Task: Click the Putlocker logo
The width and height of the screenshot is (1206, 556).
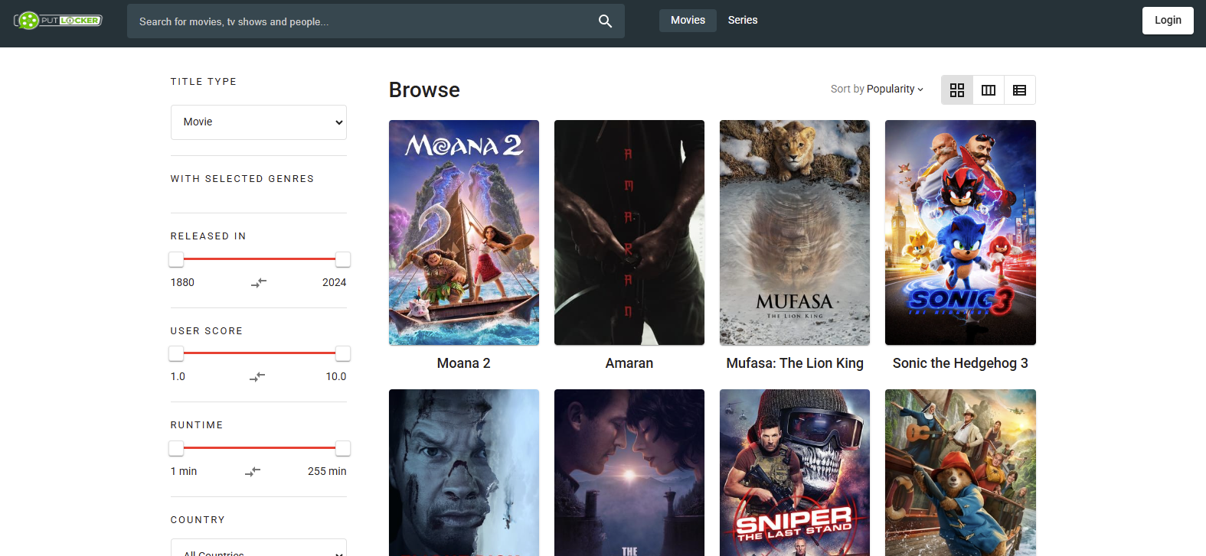Action: point(58,21)
